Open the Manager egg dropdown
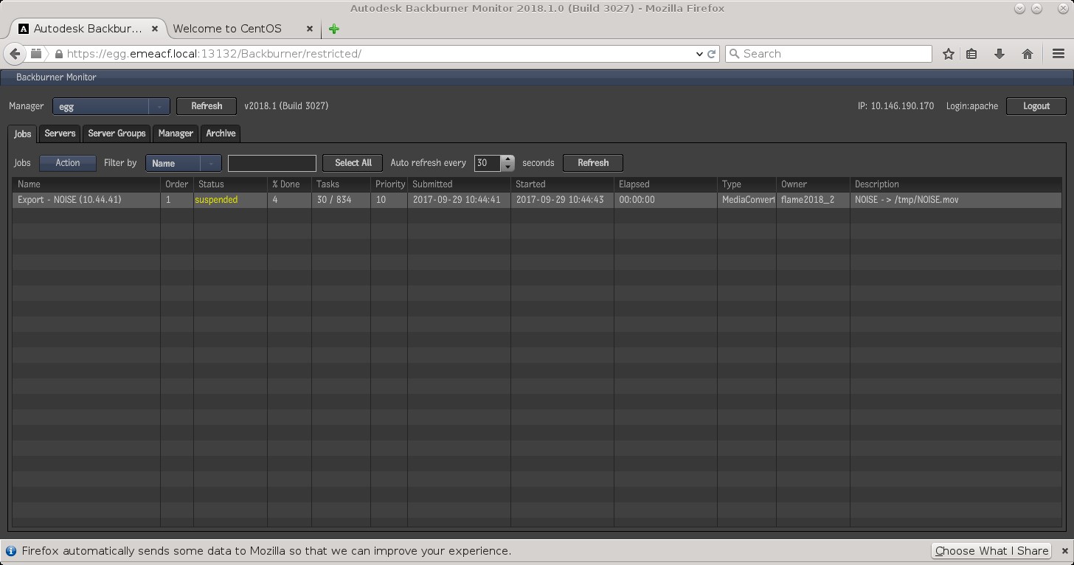1074x565 pixels. 111,106
